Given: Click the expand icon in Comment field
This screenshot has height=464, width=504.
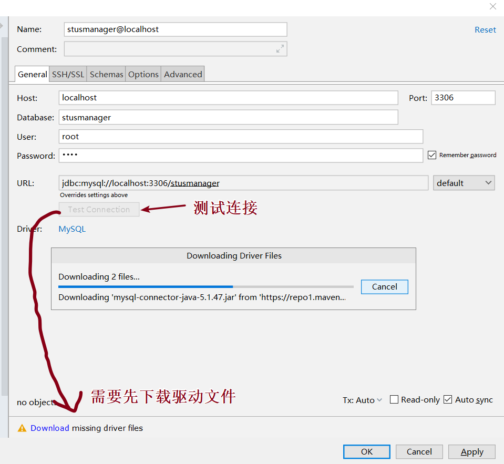Looking at the screenshot, I should [x=280, y=49].
